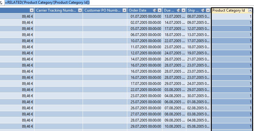The height and width of the screenshot is (131, 254).
Task: Expand the Product Category Id filter dropdown
Action: point(250,10)
